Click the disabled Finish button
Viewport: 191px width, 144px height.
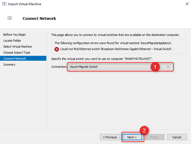(154, 137)
